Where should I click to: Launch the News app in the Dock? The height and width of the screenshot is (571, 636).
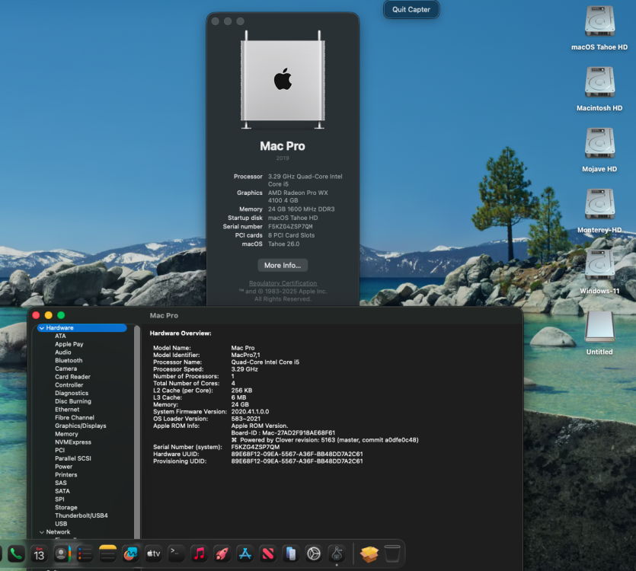pyautogui.click(x=268, y=553)
